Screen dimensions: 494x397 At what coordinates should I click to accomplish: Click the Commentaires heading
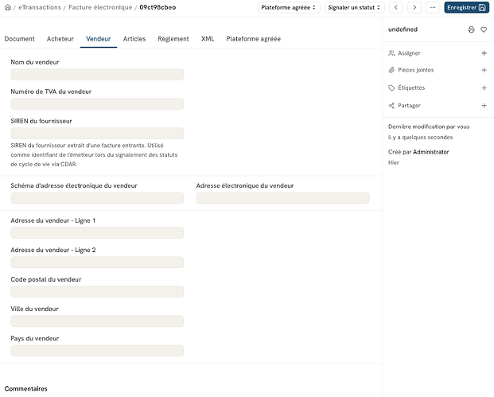(25, 388)
